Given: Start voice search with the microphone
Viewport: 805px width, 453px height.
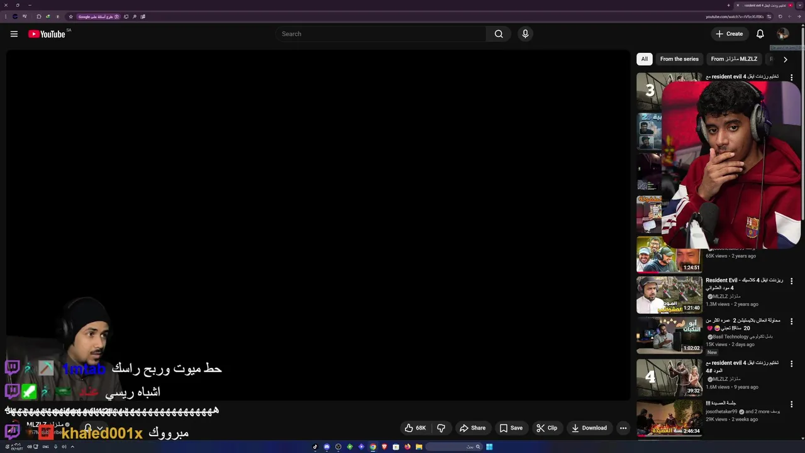Looking at the screenshot, I should [525, 34].
